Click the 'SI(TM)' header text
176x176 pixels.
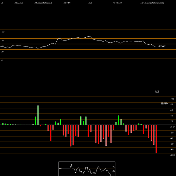(67, 3)
